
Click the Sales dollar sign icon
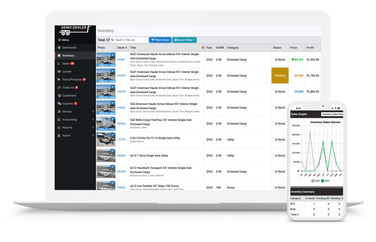tap(59, 64)
